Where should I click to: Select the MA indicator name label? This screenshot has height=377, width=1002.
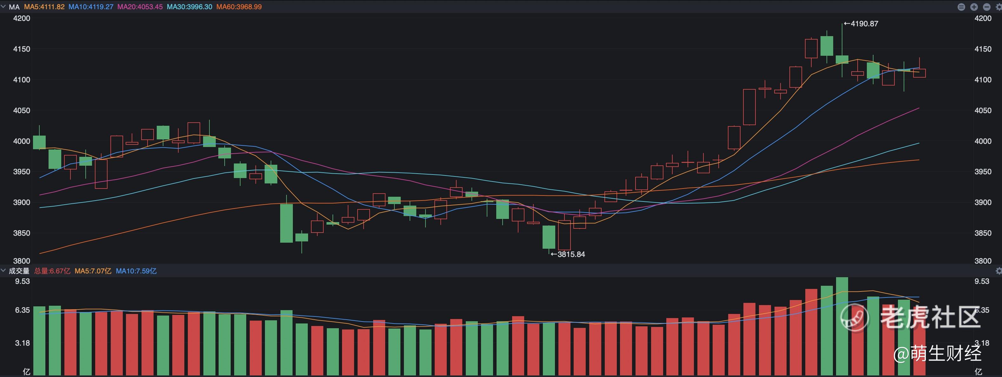14,7
